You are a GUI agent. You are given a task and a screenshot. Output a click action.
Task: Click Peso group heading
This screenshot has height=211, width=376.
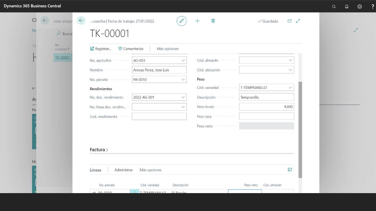(x=201, y=79)
